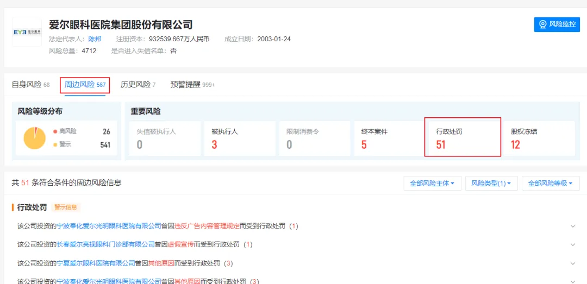Screen dimensions: 587x284
Task: Open legal representative 陈邦 link
Action: pos(95,39)
